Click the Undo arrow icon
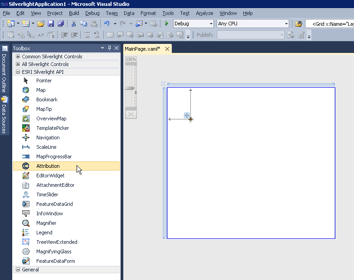The width and height of the screenshot is (354, 280). coord(107,24)
